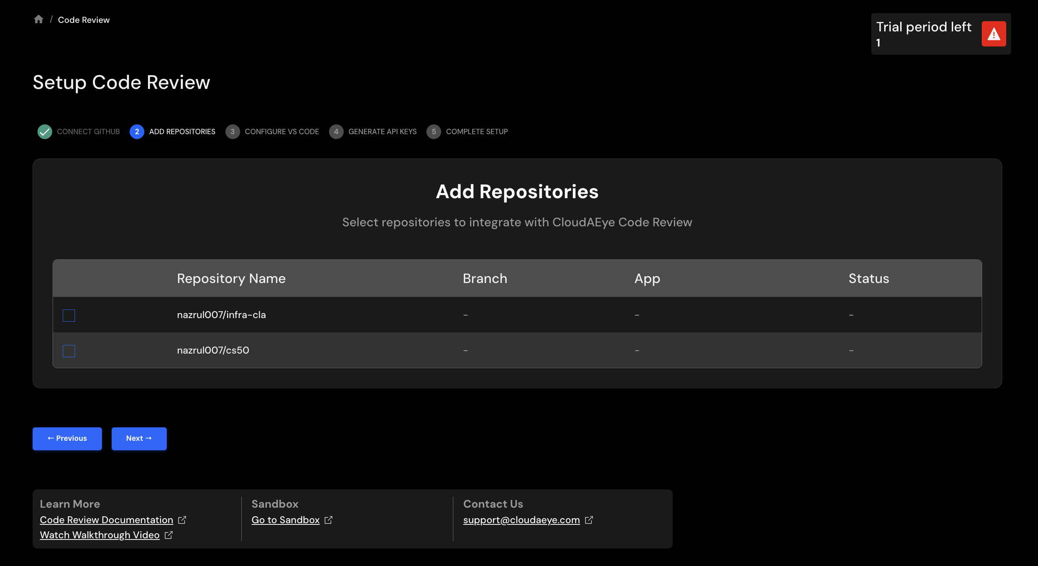Check the nazrul007/cs50 repository checkbox
Image resolution: width=1038 pixels, height=566 pixels.
point(69,351)
